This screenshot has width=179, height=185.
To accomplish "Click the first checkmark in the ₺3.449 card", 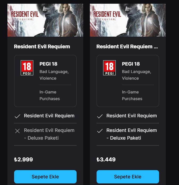I will (100, 116).
